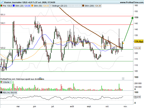The height and width of the screenshot is (108, 144).
Task: Click the 123,2 support level label
Action: 3,48
